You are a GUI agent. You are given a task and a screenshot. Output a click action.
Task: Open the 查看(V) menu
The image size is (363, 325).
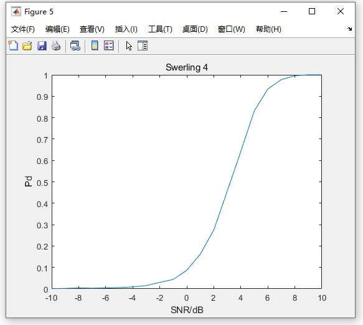point(92,29)
